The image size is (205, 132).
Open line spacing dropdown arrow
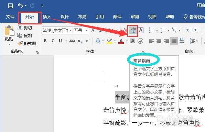[x=197, y=41]
